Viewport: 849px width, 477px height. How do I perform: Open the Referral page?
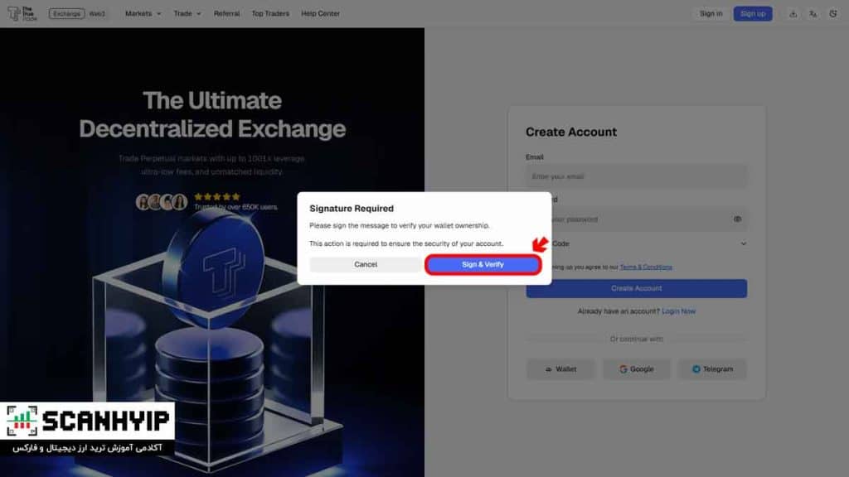(x=226, y=13)
